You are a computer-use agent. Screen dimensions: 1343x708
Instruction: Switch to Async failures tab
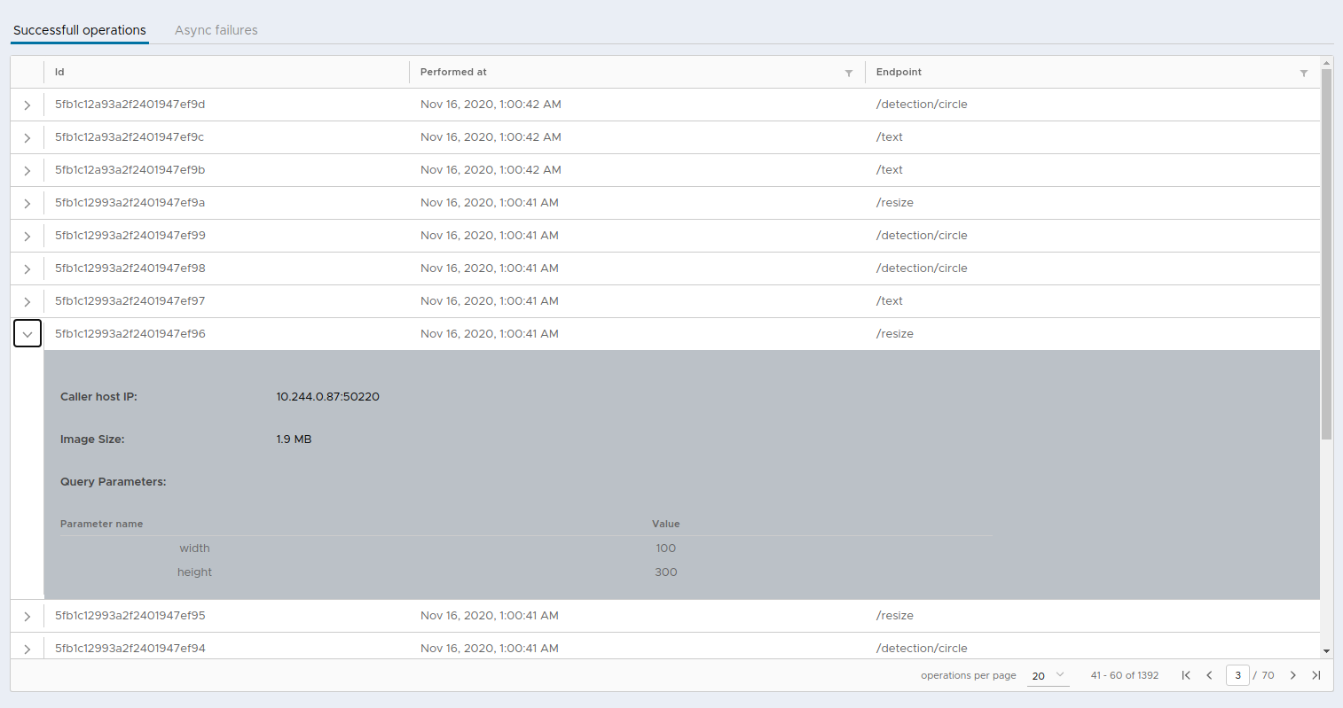(x=216, y=30)
